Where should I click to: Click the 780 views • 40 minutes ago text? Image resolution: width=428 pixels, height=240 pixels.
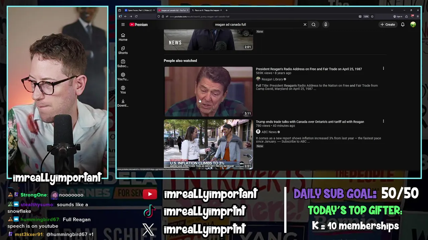coord(276,126)
